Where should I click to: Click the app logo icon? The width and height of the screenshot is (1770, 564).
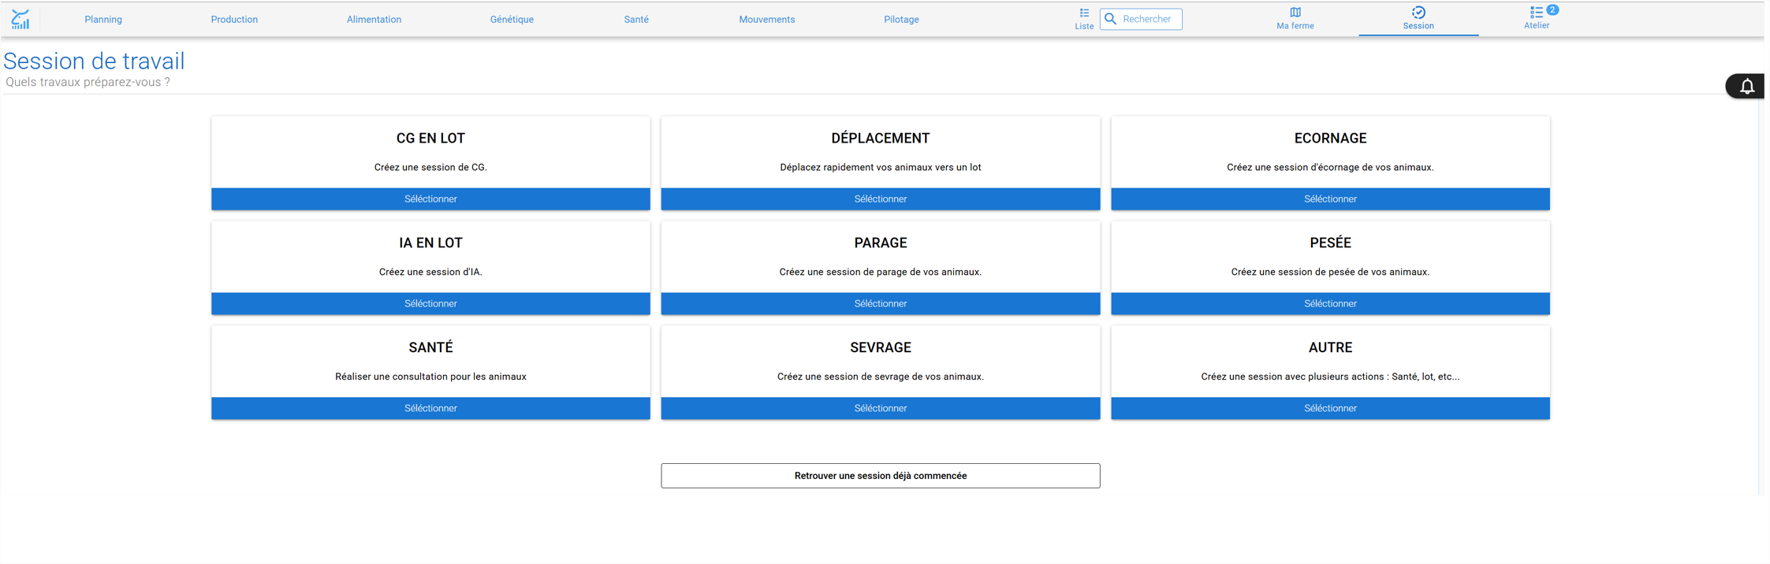point(20,19)
